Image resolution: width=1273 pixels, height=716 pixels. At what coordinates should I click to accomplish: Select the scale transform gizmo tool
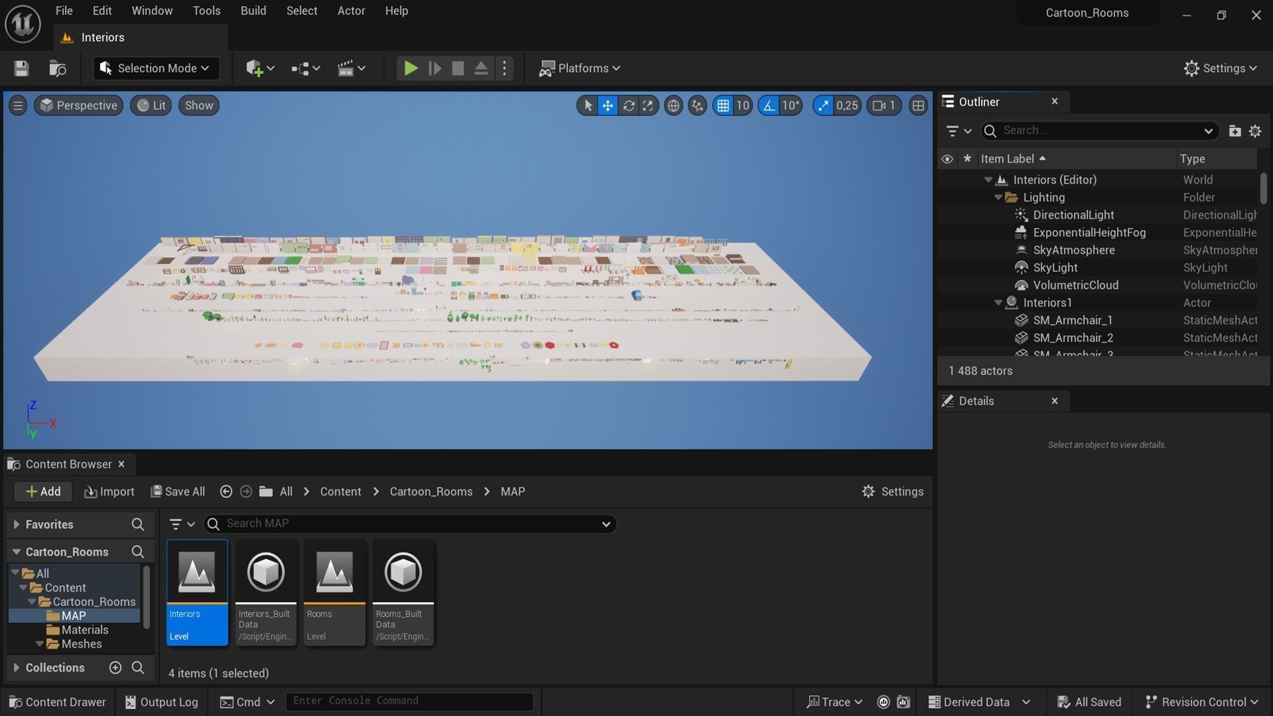tap(648, 105)
